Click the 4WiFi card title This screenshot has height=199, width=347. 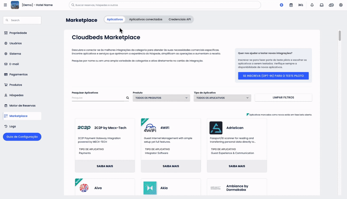165,128
